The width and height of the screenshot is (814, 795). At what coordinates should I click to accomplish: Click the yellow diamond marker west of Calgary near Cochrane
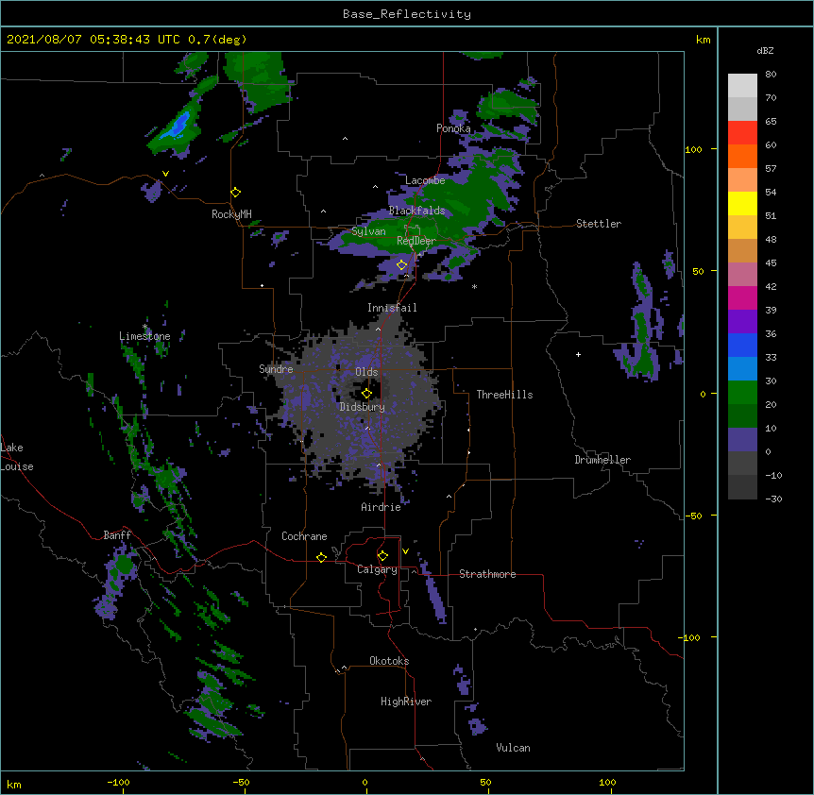(321, 557)
